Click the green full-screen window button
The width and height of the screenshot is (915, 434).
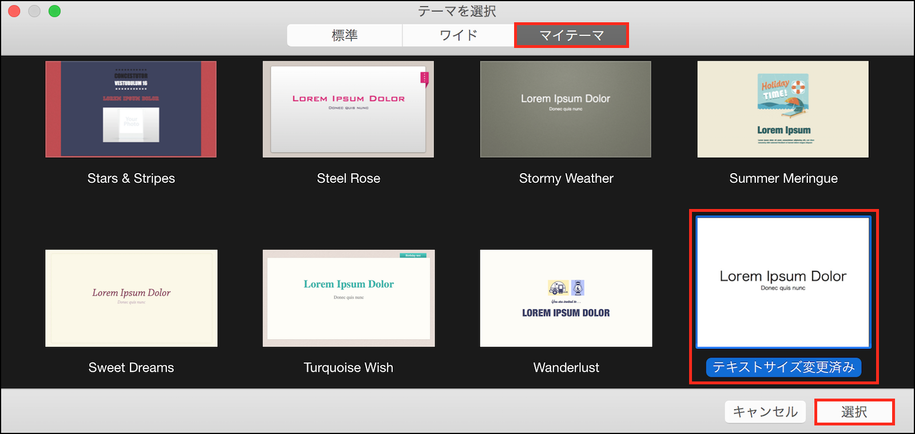[54, 11]
